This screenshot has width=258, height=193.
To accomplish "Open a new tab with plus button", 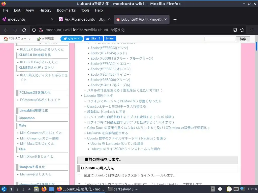I will click(175, 20).
